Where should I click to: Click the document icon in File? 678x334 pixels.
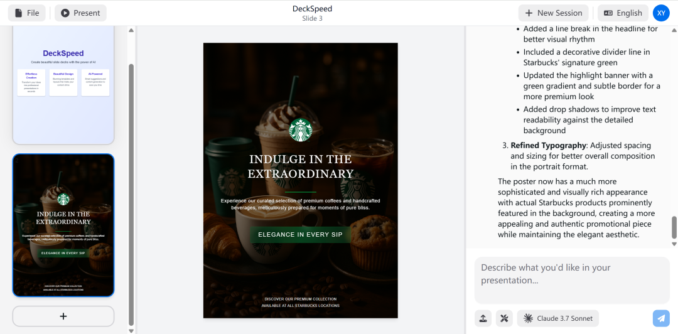point(19,13)
